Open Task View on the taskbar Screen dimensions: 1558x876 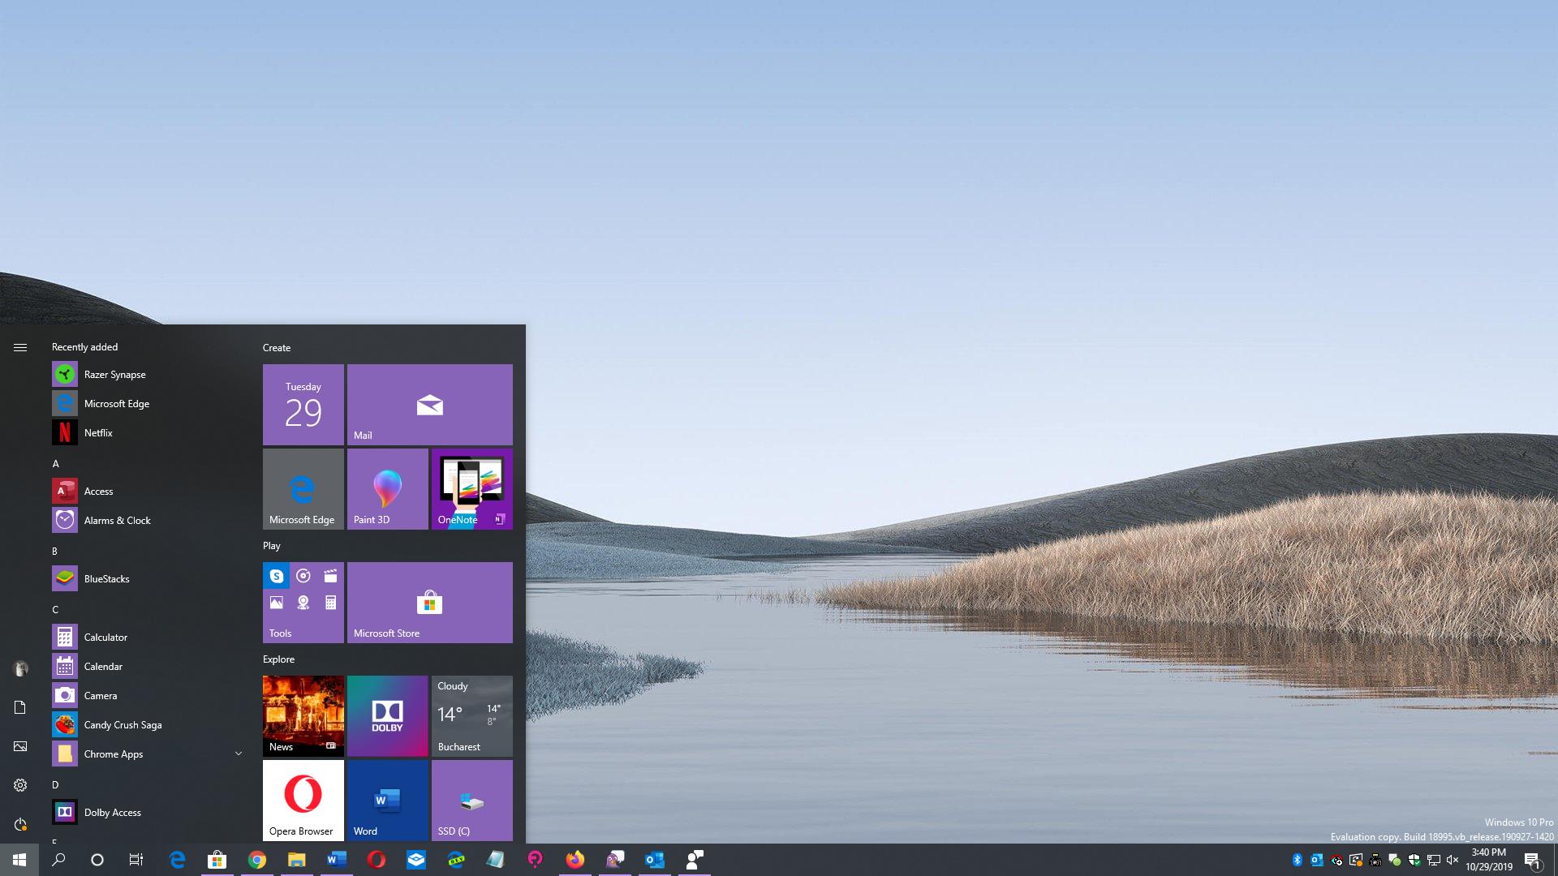click(136, 860)
